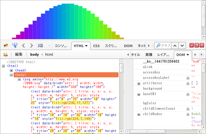Expand the childNodes property row
206x134 pixels.
[x=139, y=114]
